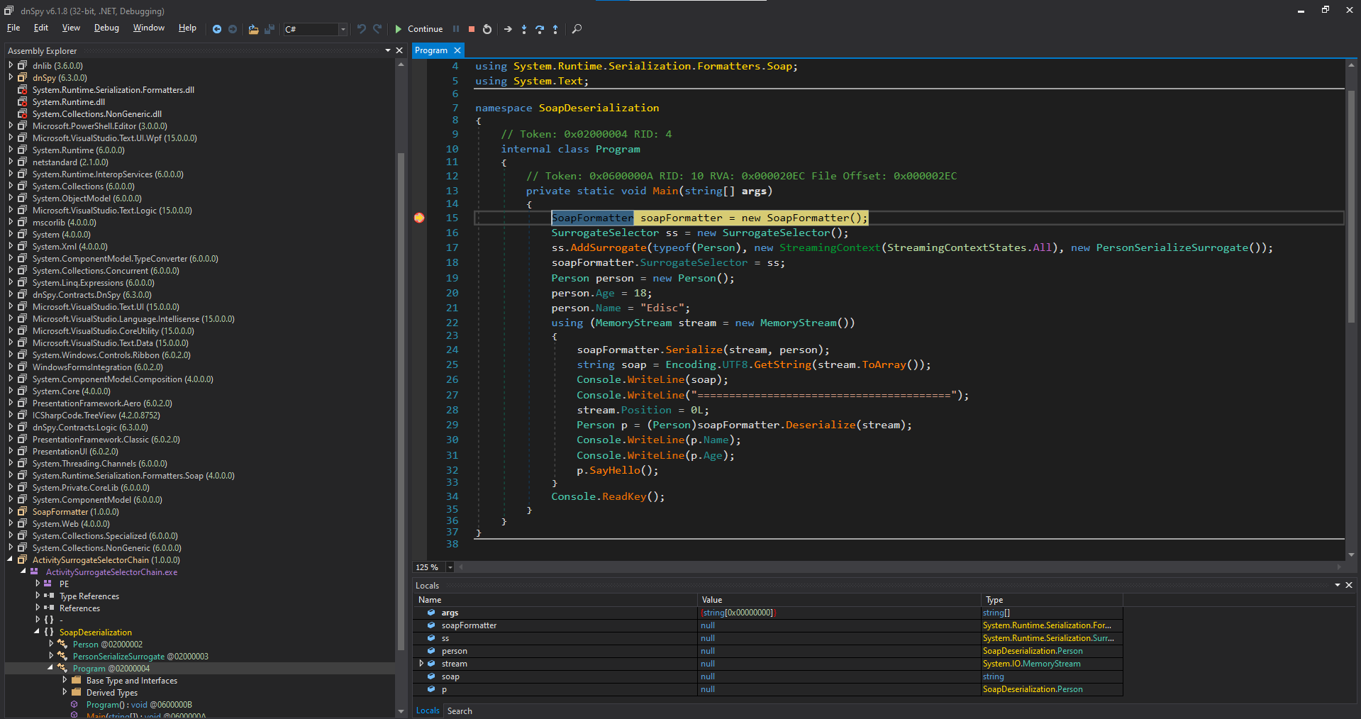Viewport: 1361px width, 719px height.
Task: Select the Type References node
Action: (x=89, y=596)
